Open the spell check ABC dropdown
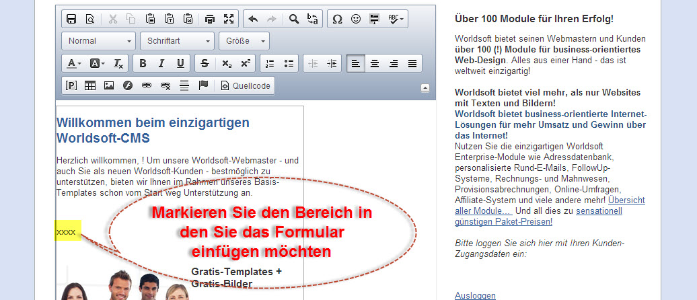Screen dimensions: 697x300 pos(396,19)
